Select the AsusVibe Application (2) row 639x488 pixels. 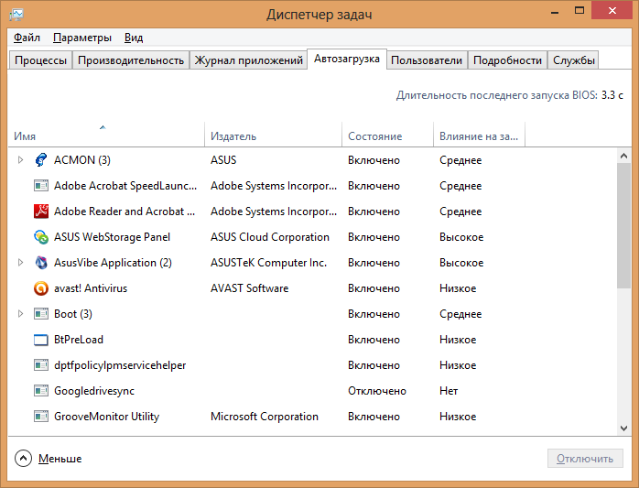(x=312, y=263)
